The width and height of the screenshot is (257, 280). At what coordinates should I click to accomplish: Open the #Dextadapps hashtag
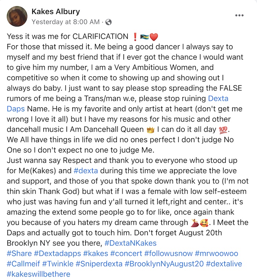57,254
